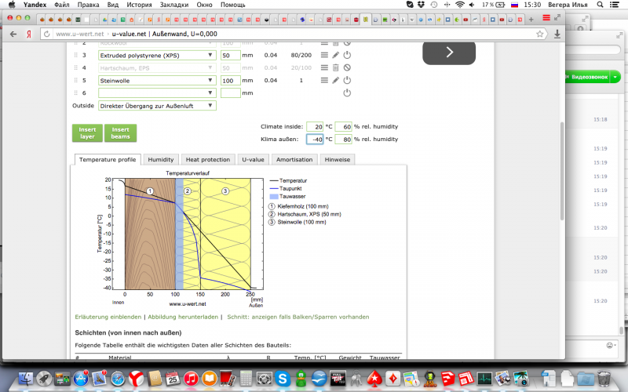Open the Закладки menu
628x392 pixels.
tap(173, 5)
